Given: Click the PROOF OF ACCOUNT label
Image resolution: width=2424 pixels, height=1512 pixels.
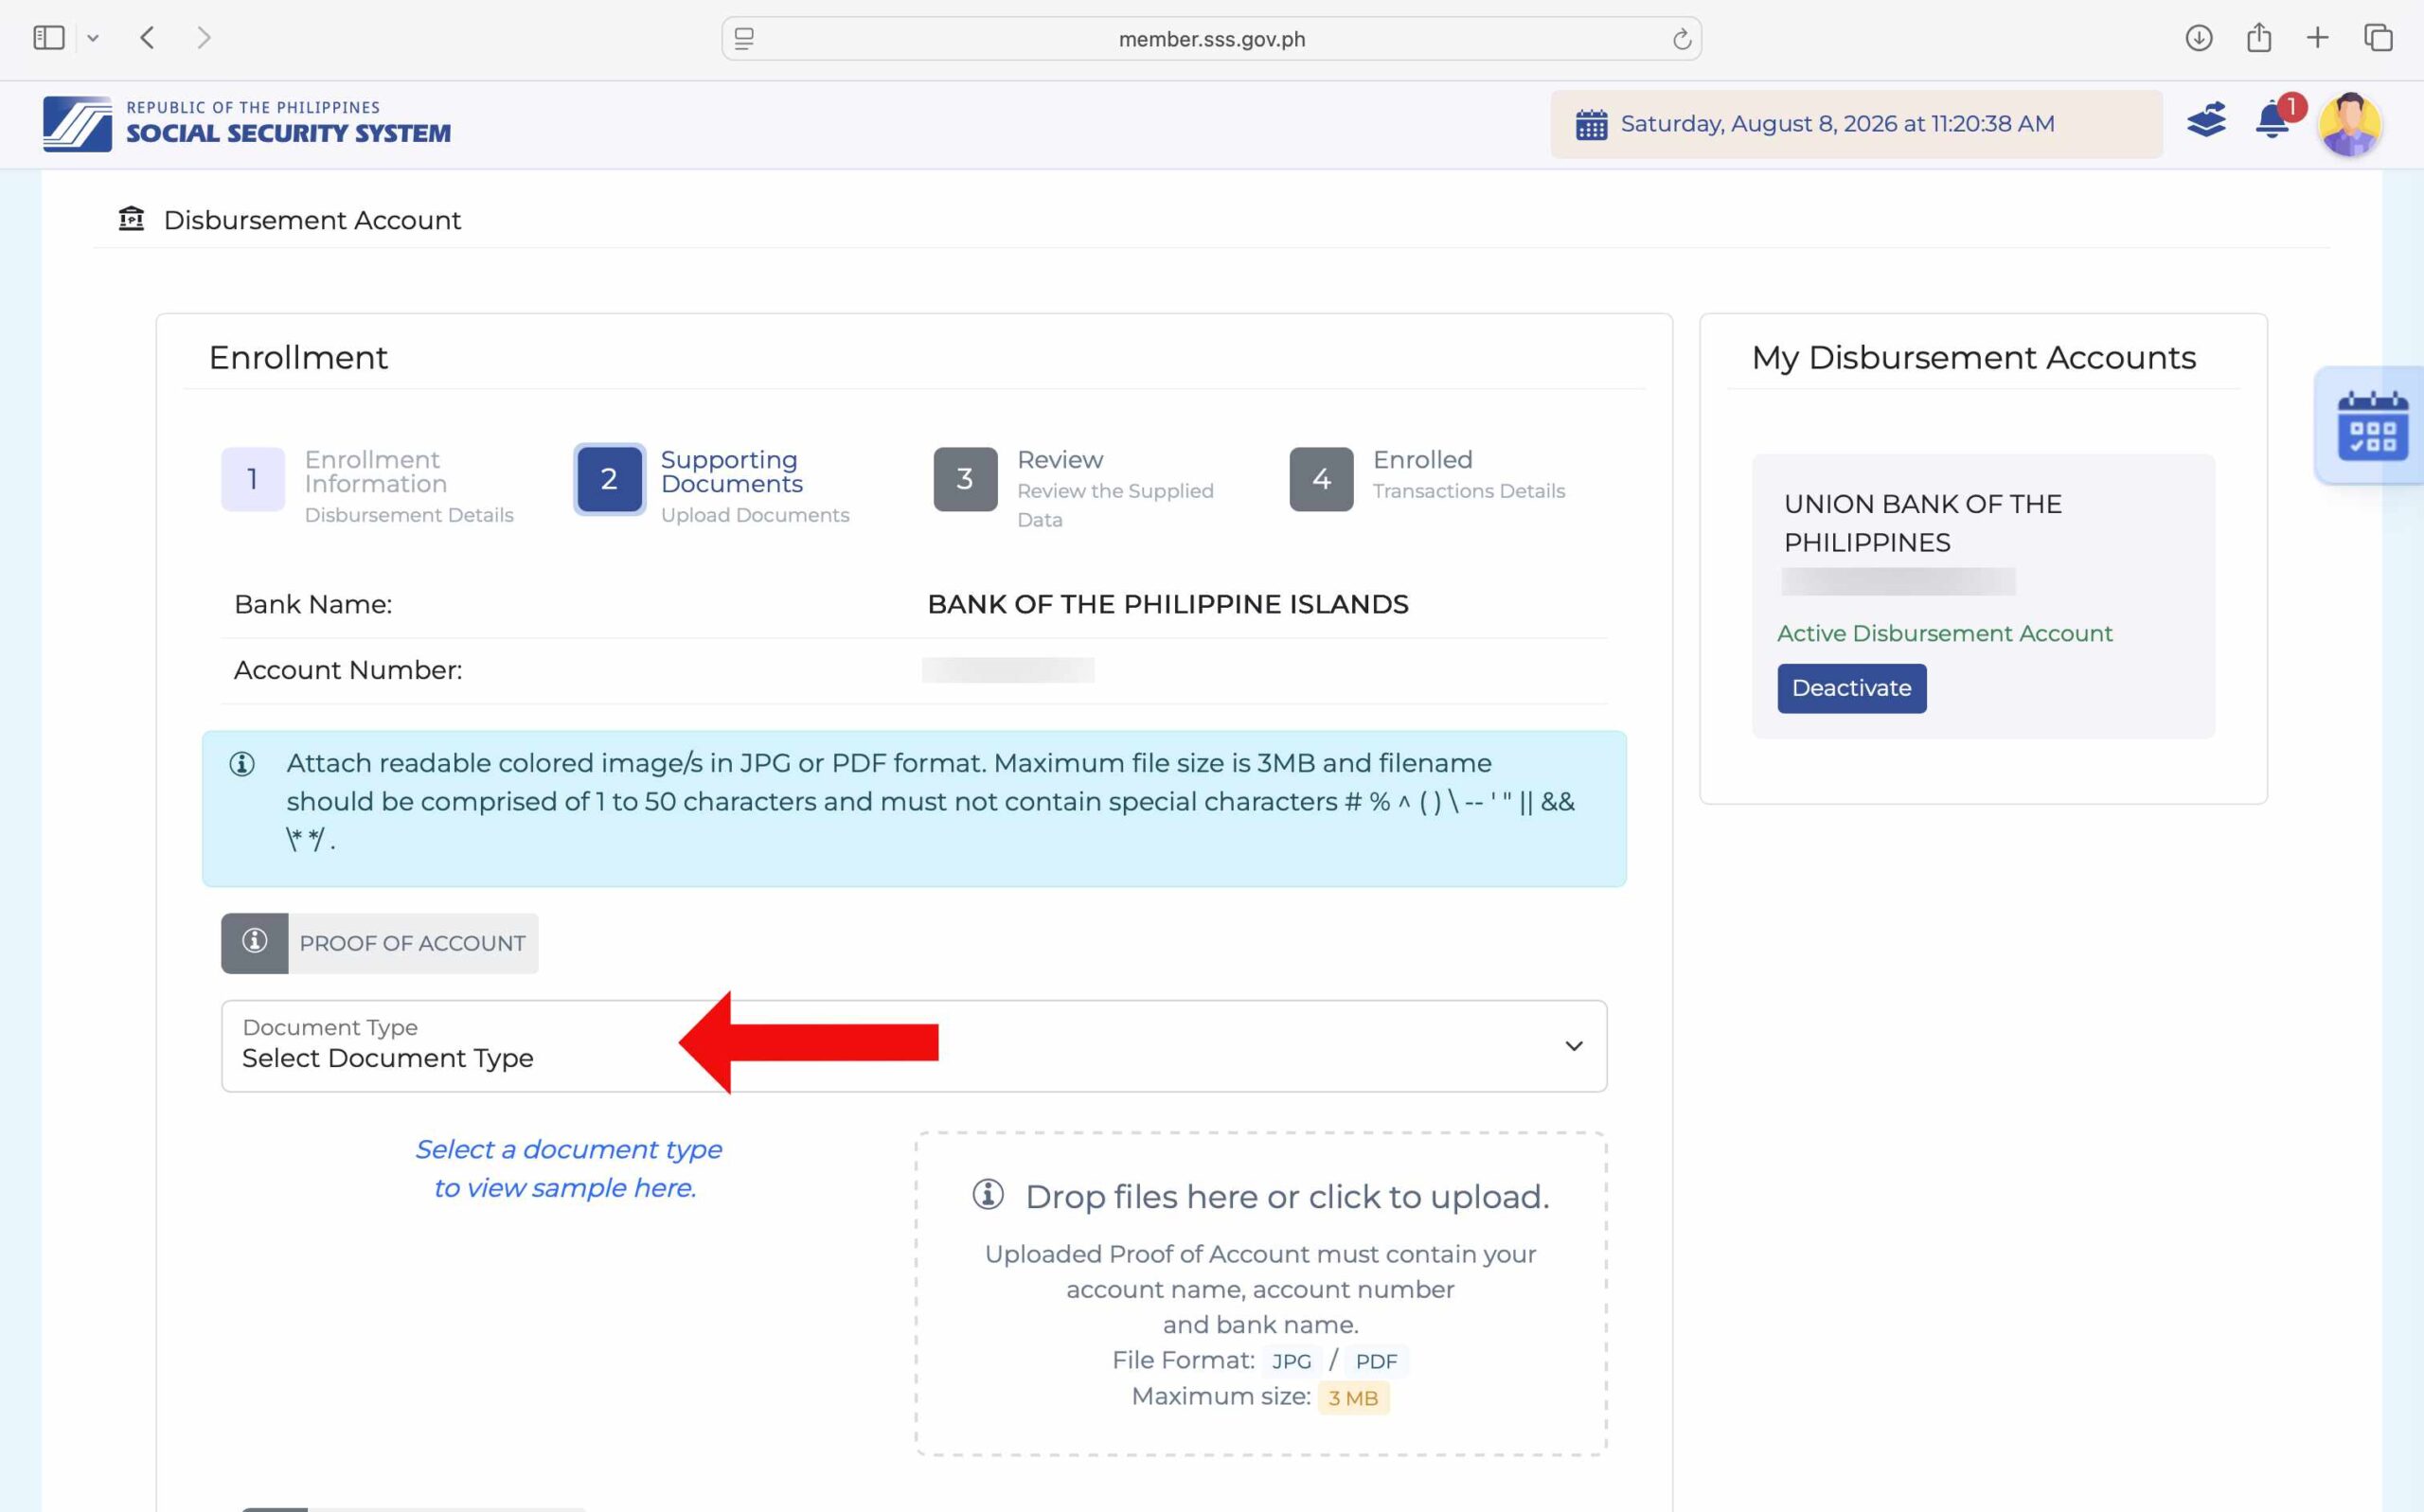Looking at the screenshot, I should tap(412, 943).
